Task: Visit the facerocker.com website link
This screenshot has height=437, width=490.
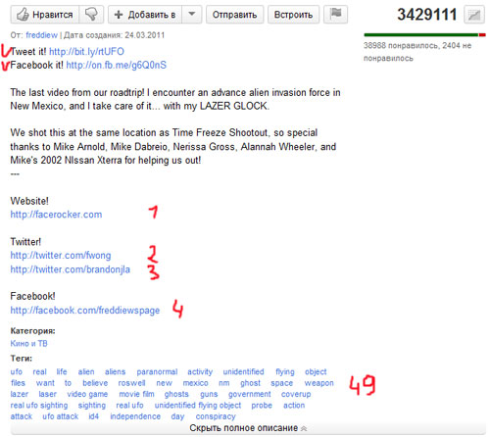Action: [56, 215]
